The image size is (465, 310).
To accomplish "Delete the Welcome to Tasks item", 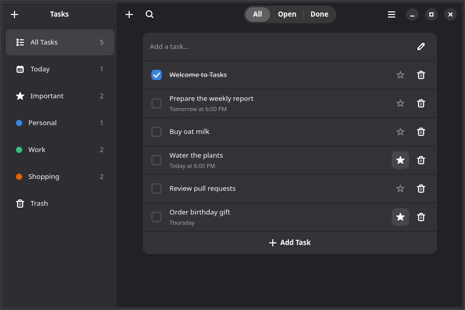I will tap(421, 75).
